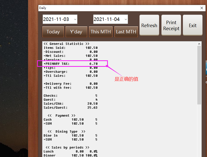Viewport: 207px width, 157px height.
Task: Click the Daily window title text
Action: (43, 8)
